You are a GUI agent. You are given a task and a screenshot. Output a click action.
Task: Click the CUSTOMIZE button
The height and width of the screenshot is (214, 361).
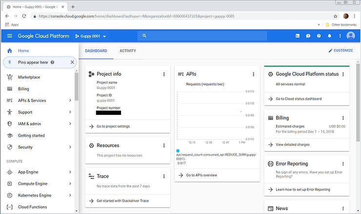coord(341,51)
